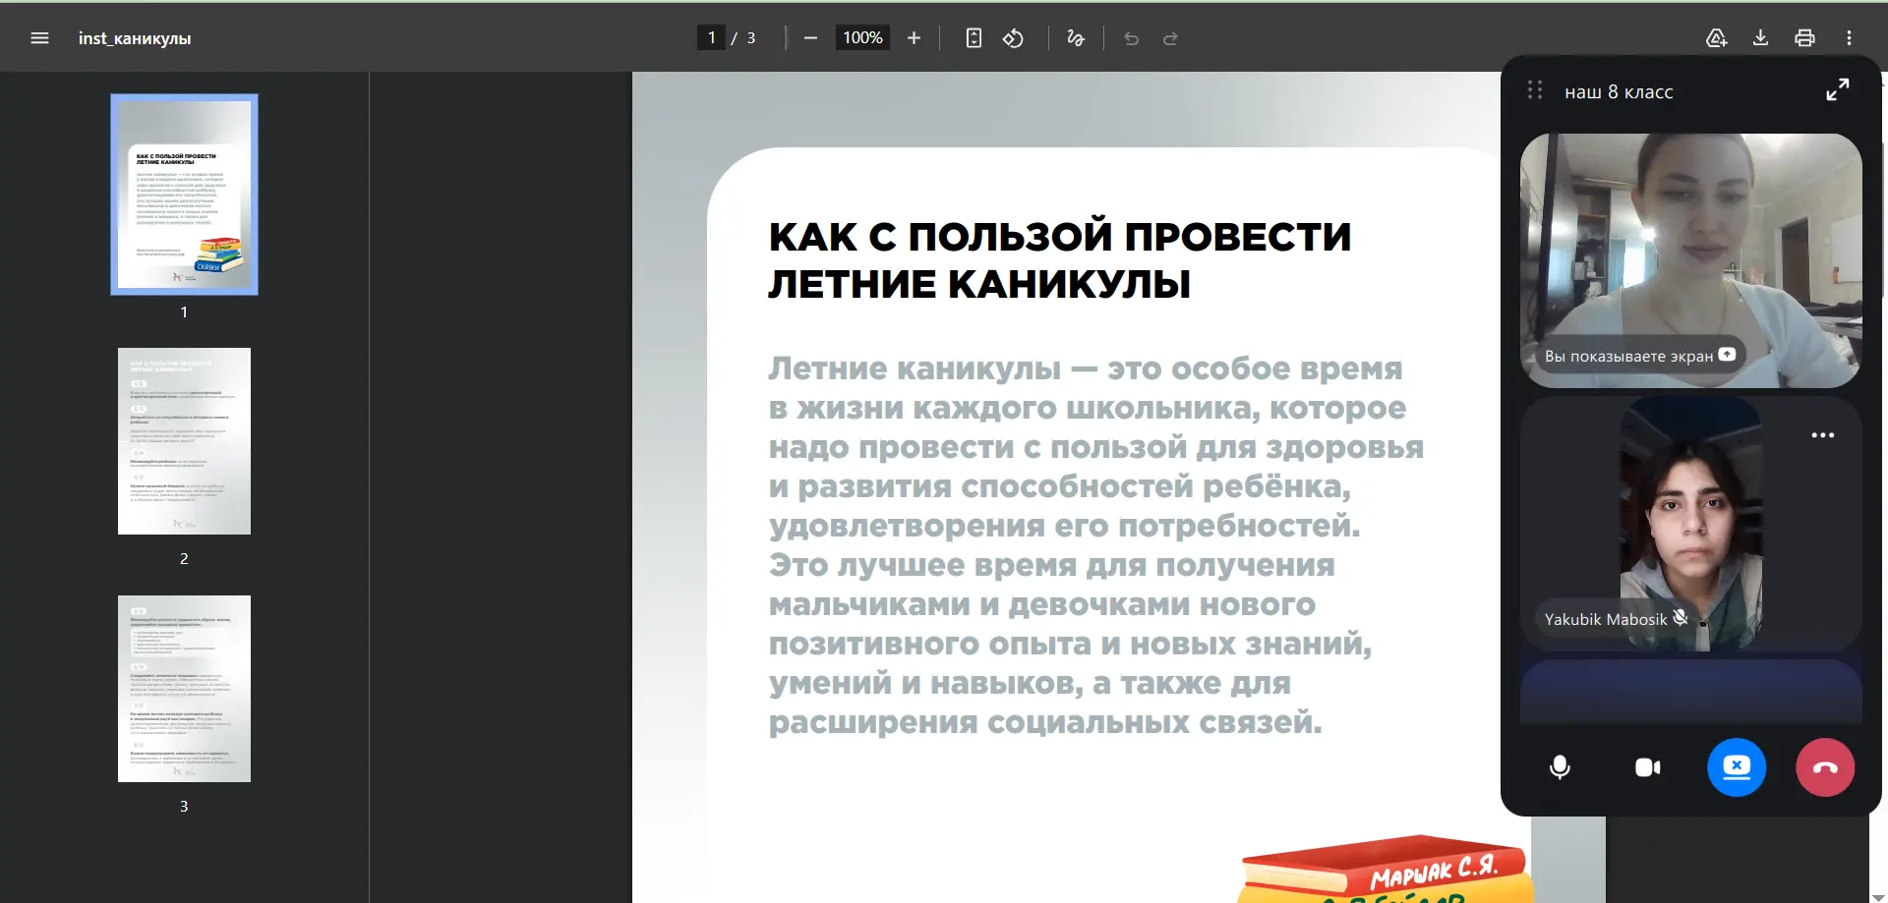Stop screen sharing
This screenshot has height=903, width=1888.
[1737, 767]
